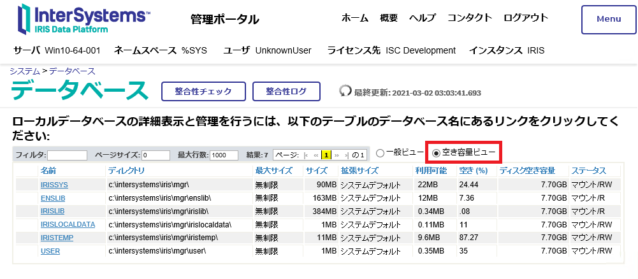Go to last page pagination arrow
The height and width of the screenshot is (279, 638).
(x=346, y=155)
